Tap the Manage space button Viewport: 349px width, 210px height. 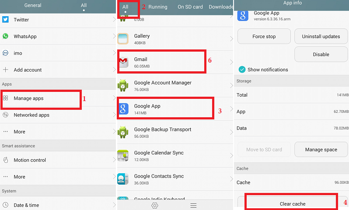tap(321, 150)
